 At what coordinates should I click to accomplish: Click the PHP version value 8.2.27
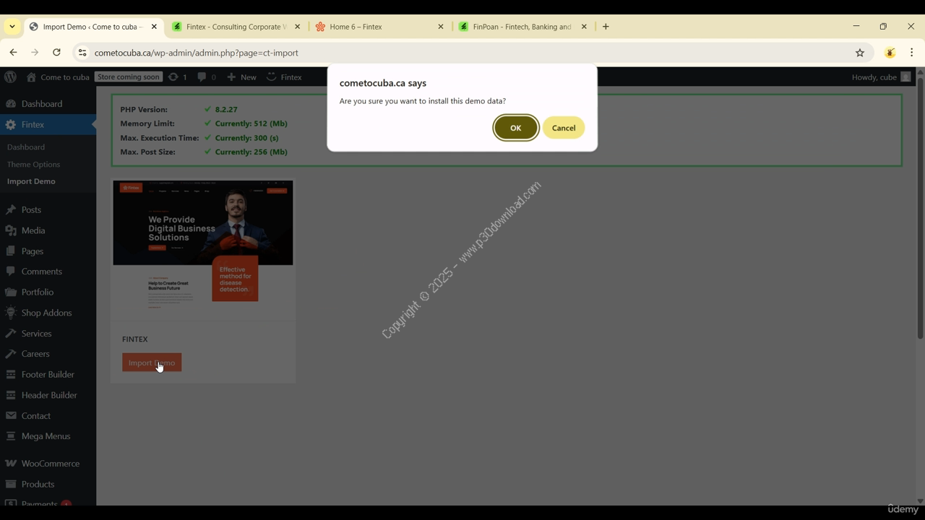coord(226,110)
